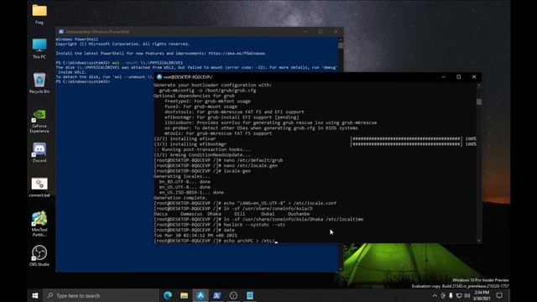Image resolution: width=537 pixels, height=302 pixels.
Task: Switch to PowerShell from the taskbar
Action: click(217, 295)
